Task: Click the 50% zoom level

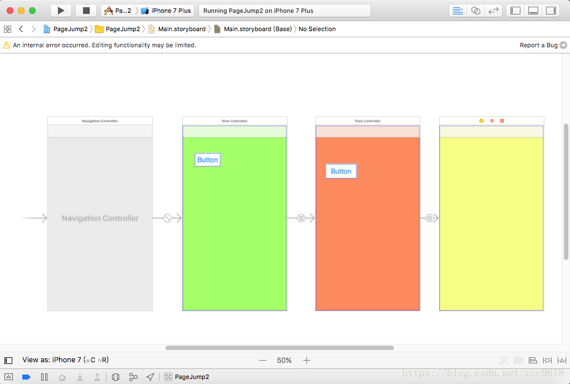Action: point(284,361)
